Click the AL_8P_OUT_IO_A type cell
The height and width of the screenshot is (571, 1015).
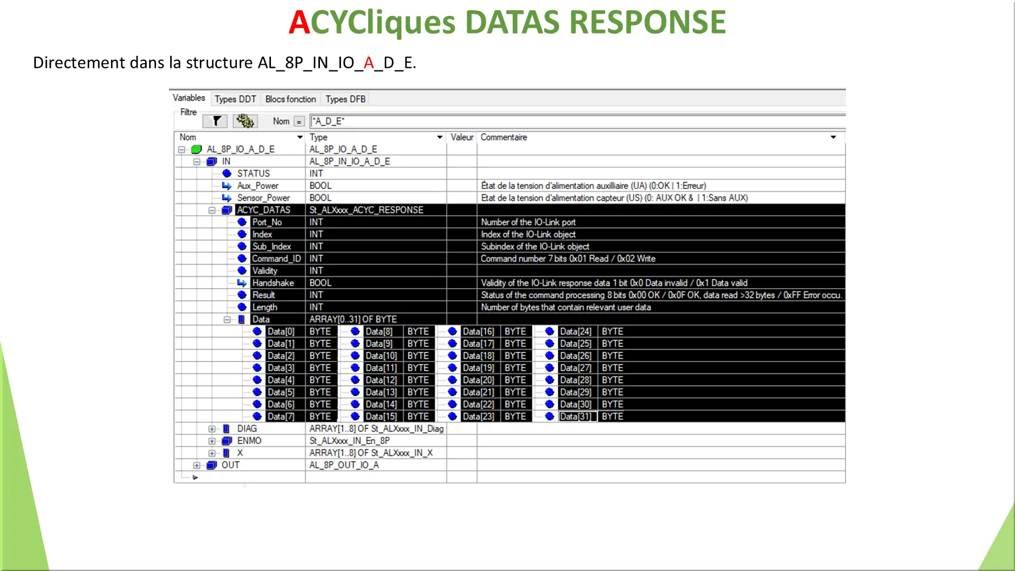point(376,465)
